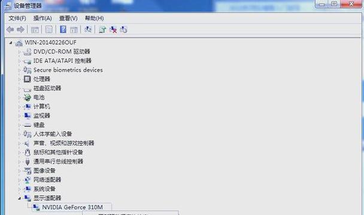Click the Update driver software toolbar icon
The height and width of the screenshot is (215, 364).
102,29
